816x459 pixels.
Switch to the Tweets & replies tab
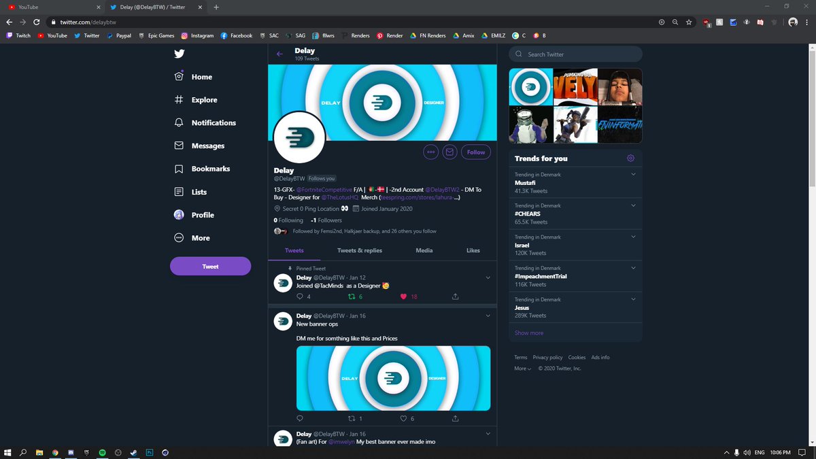tap(359, 250)
